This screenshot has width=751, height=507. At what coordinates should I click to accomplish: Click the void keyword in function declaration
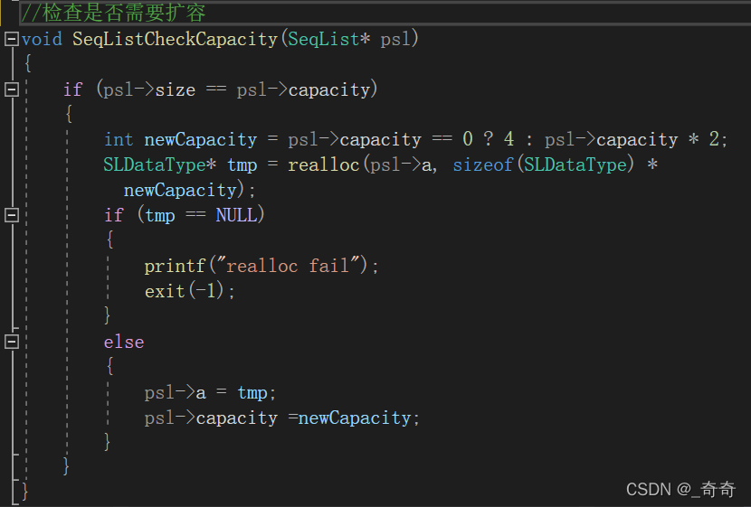tap(42, 39)
